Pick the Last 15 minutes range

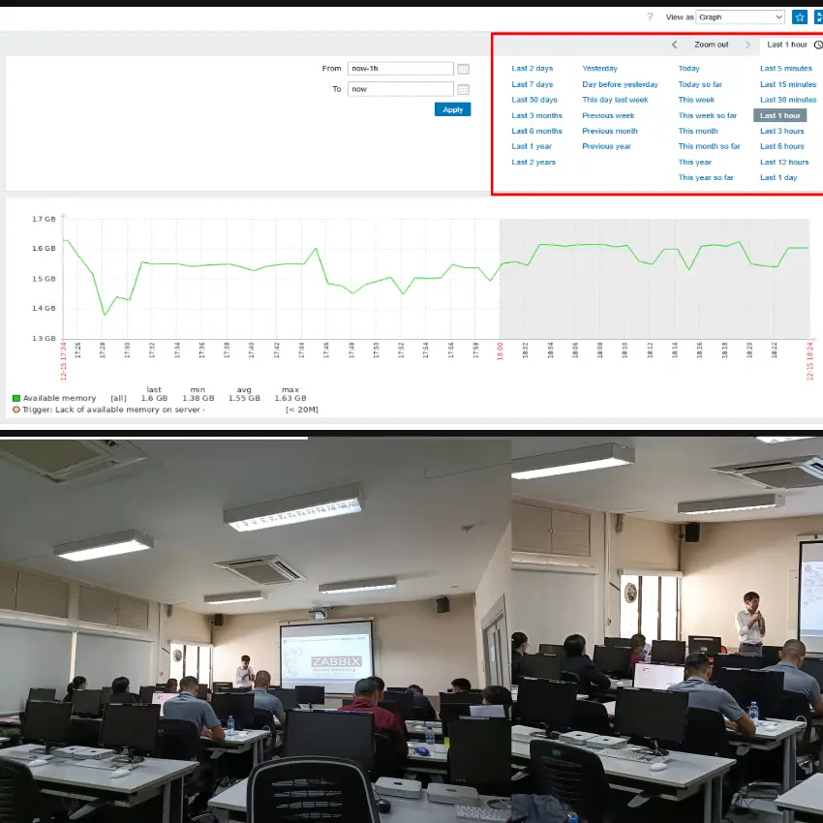(787, 84)
